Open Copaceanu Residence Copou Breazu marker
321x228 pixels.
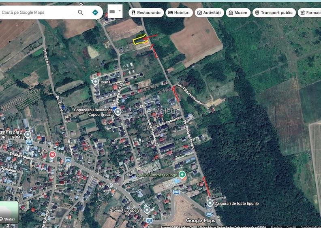118,112
